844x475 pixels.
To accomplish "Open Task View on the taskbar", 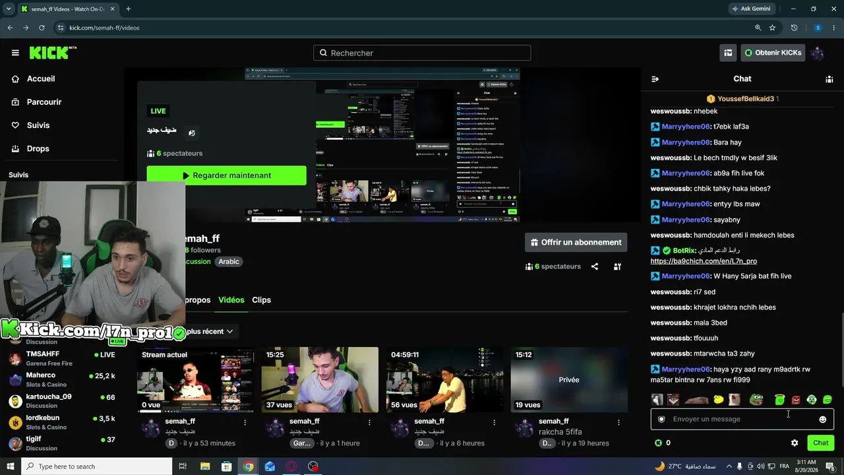I will click(x=183, y=466).
